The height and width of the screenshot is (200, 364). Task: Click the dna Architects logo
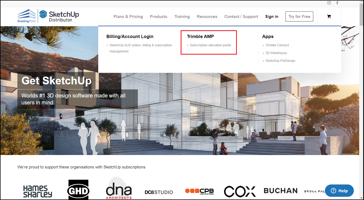coord(119,188)
